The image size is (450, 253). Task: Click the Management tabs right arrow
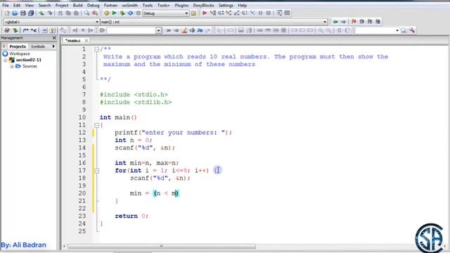tap(53, 46)
